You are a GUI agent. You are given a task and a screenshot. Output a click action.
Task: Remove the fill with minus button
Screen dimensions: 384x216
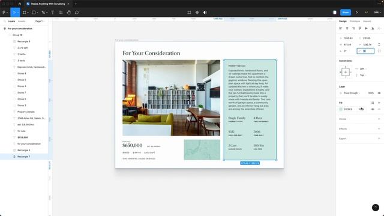pyautogui.click(x=379, y=109)
